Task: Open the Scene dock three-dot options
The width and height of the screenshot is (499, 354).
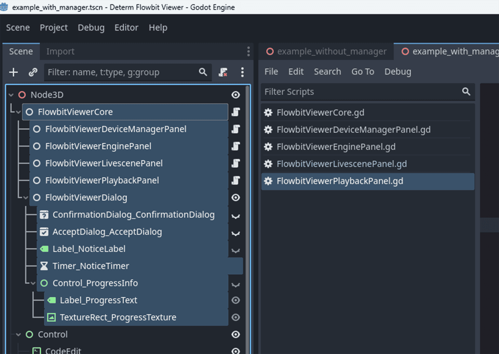Action: click(249, 51)
